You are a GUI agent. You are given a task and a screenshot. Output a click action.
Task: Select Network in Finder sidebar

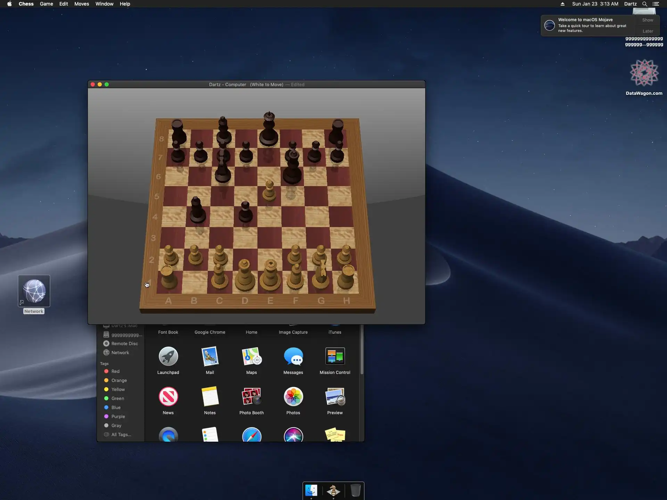[120, 352]
